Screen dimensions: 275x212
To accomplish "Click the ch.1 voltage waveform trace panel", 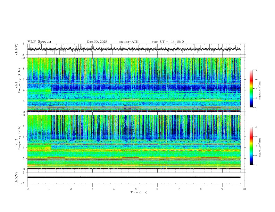I will pos(136,49).
